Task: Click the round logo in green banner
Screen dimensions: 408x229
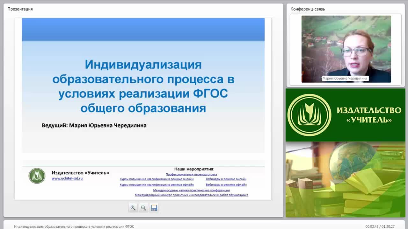Action: 310,115
